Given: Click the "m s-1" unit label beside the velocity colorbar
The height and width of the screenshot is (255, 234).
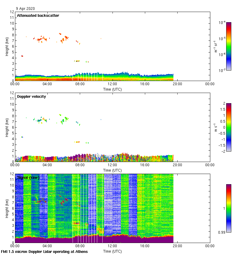Looking at the screenshot, I should coord(215,127).
